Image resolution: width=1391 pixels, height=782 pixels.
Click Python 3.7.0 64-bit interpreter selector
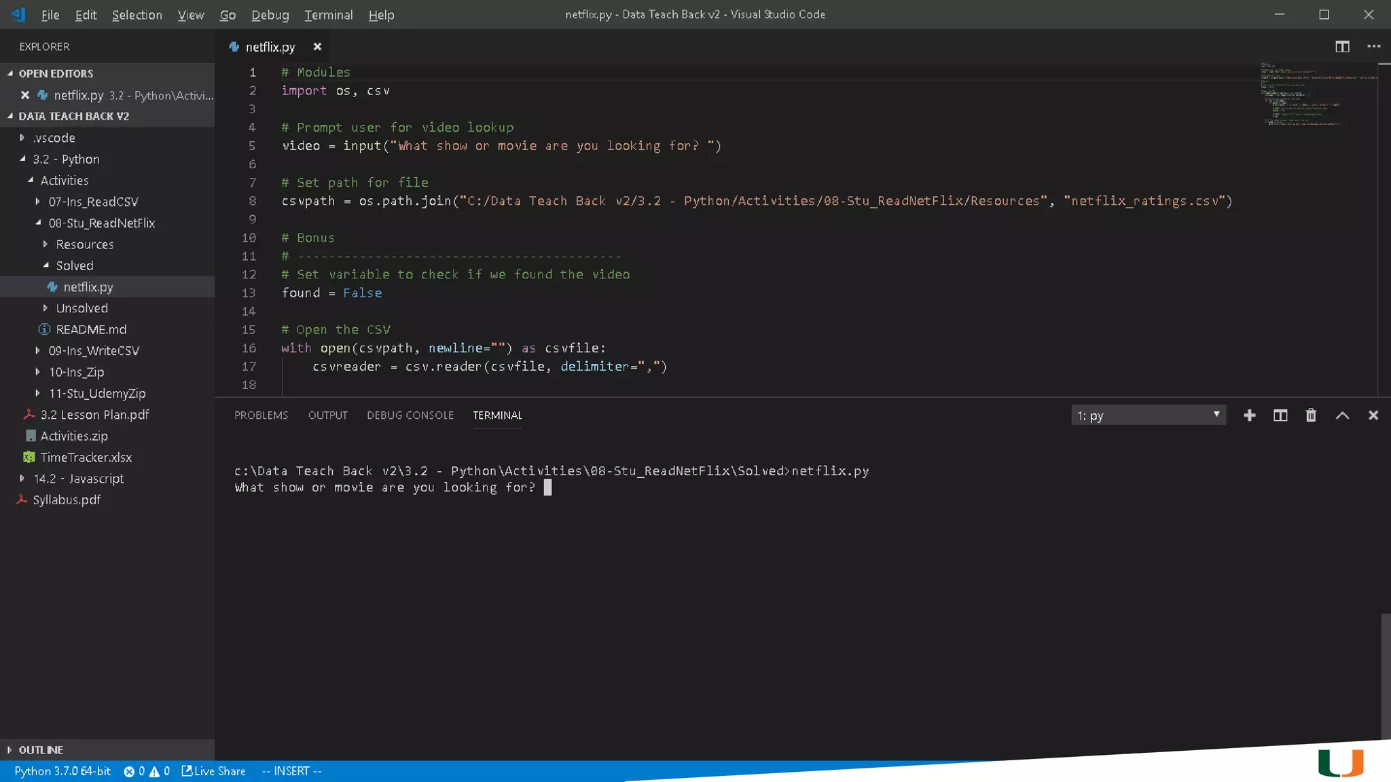pos(62,771)
